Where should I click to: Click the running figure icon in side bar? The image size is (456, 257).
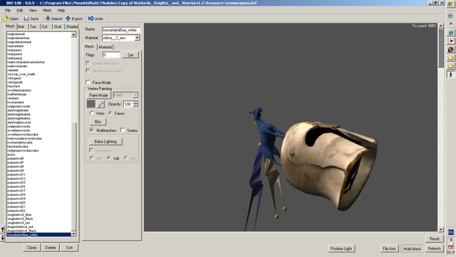tap(451, 75)
